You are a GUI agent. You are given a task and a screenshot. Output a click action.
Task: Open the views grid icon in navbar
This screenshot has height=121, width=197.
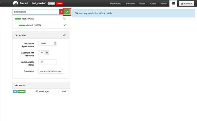coord(173,3)
